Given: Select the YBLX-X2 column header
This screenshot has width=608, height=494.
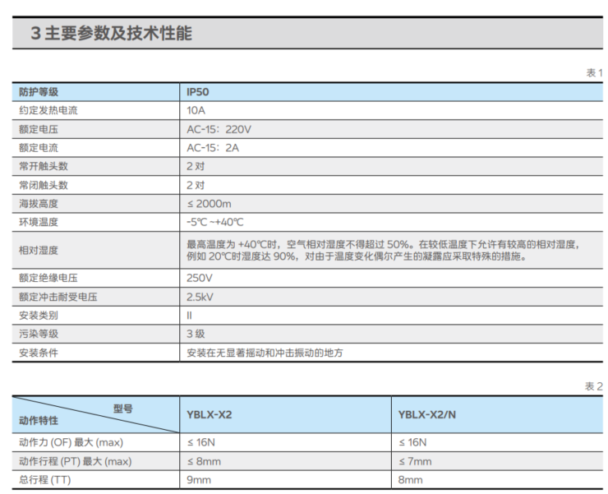Looking at the screenshot, I should tap(210, 415).
